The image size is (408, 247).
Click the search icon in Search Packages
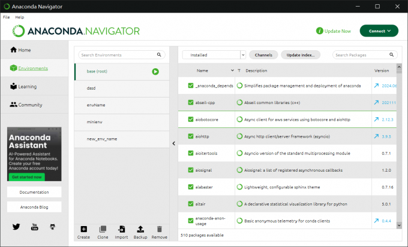(x=391, y=55)
